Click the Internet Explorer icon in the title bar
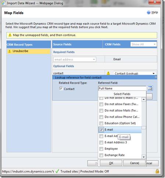 tap(3, 3)
